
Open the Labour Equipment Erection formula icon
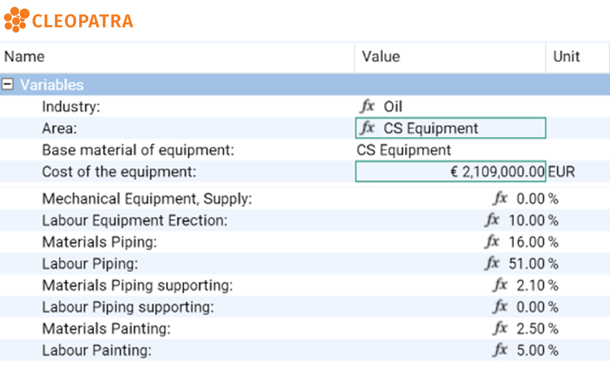[x=493, y=220]
